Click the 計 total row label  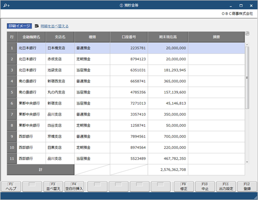pos(41,170)
